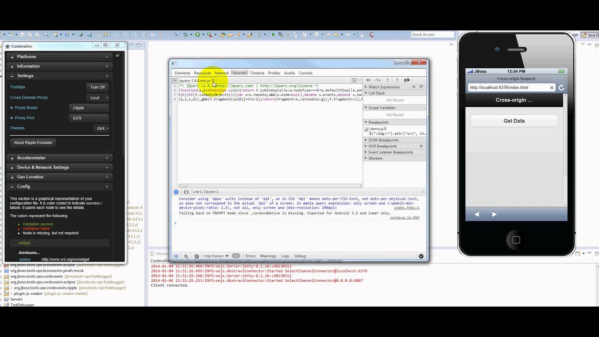This screenshot has width=599, height=337.
Task: Switch to the Resources tab
Action: click(203, 73)
